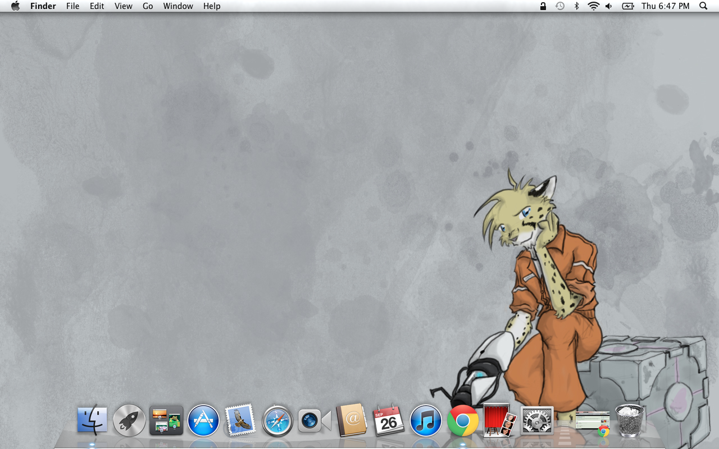Open the Contacts address book
The width and height of the screenshot is (719, 449).
pyautogui.click(x=352, y=420)
